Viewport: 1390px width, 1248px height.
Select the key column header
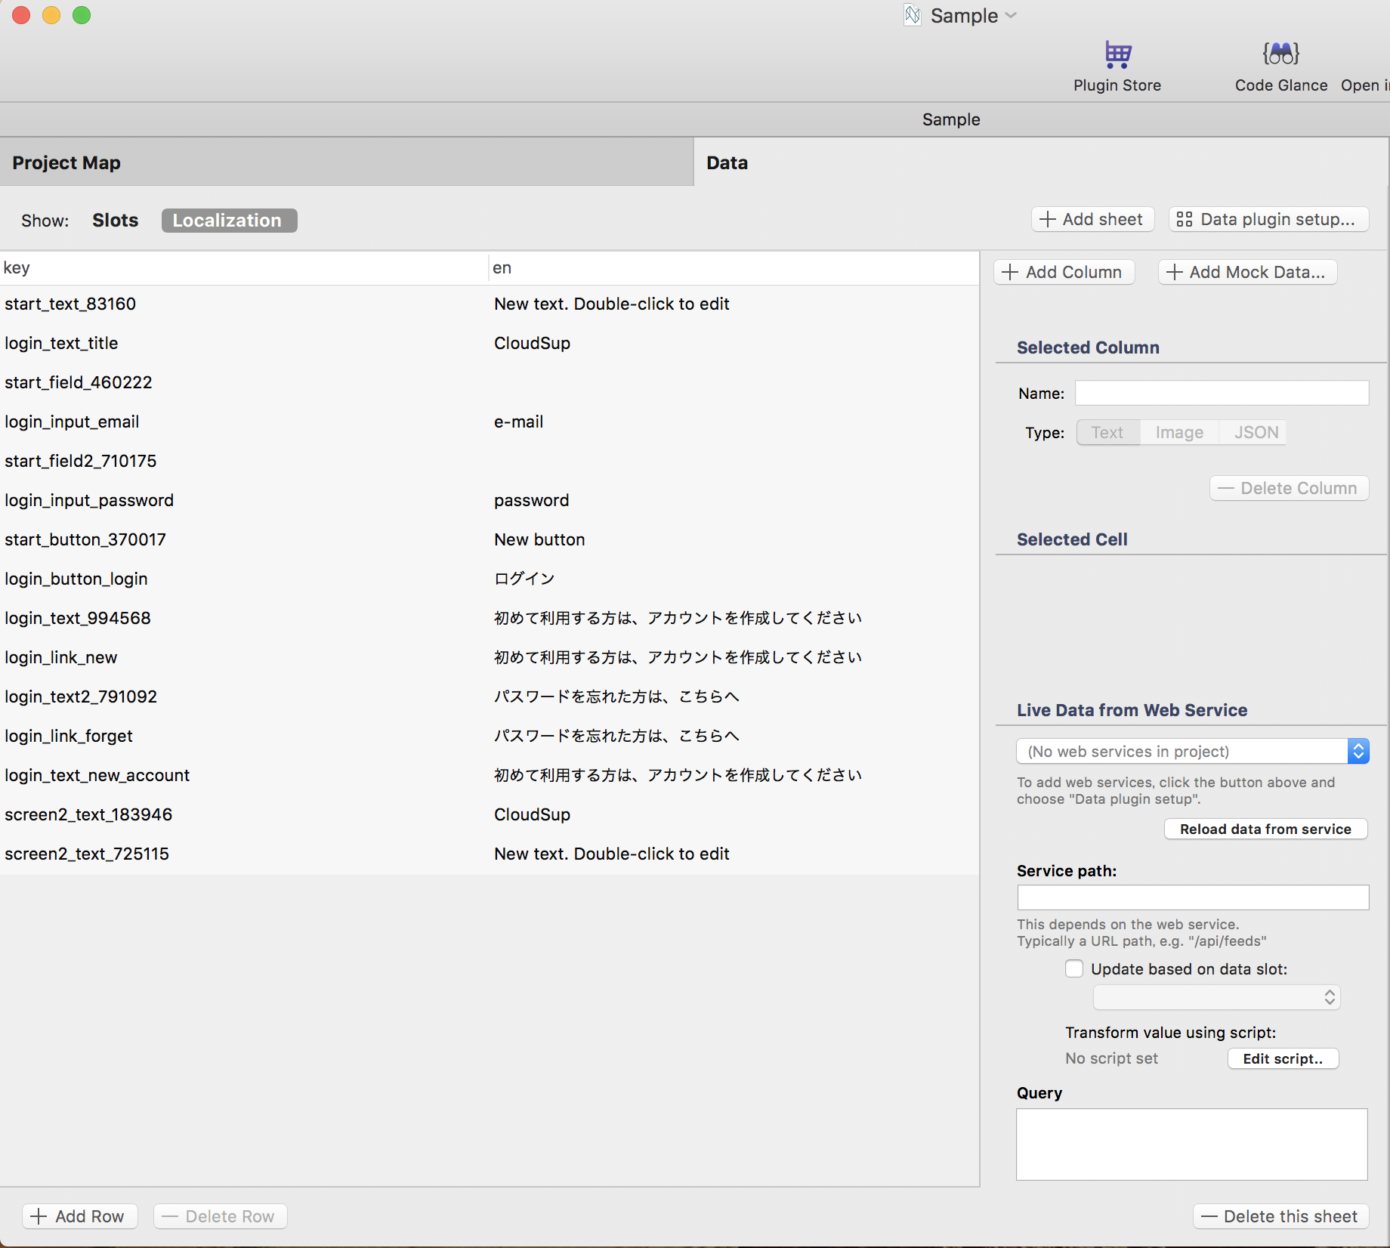(244, 267)
